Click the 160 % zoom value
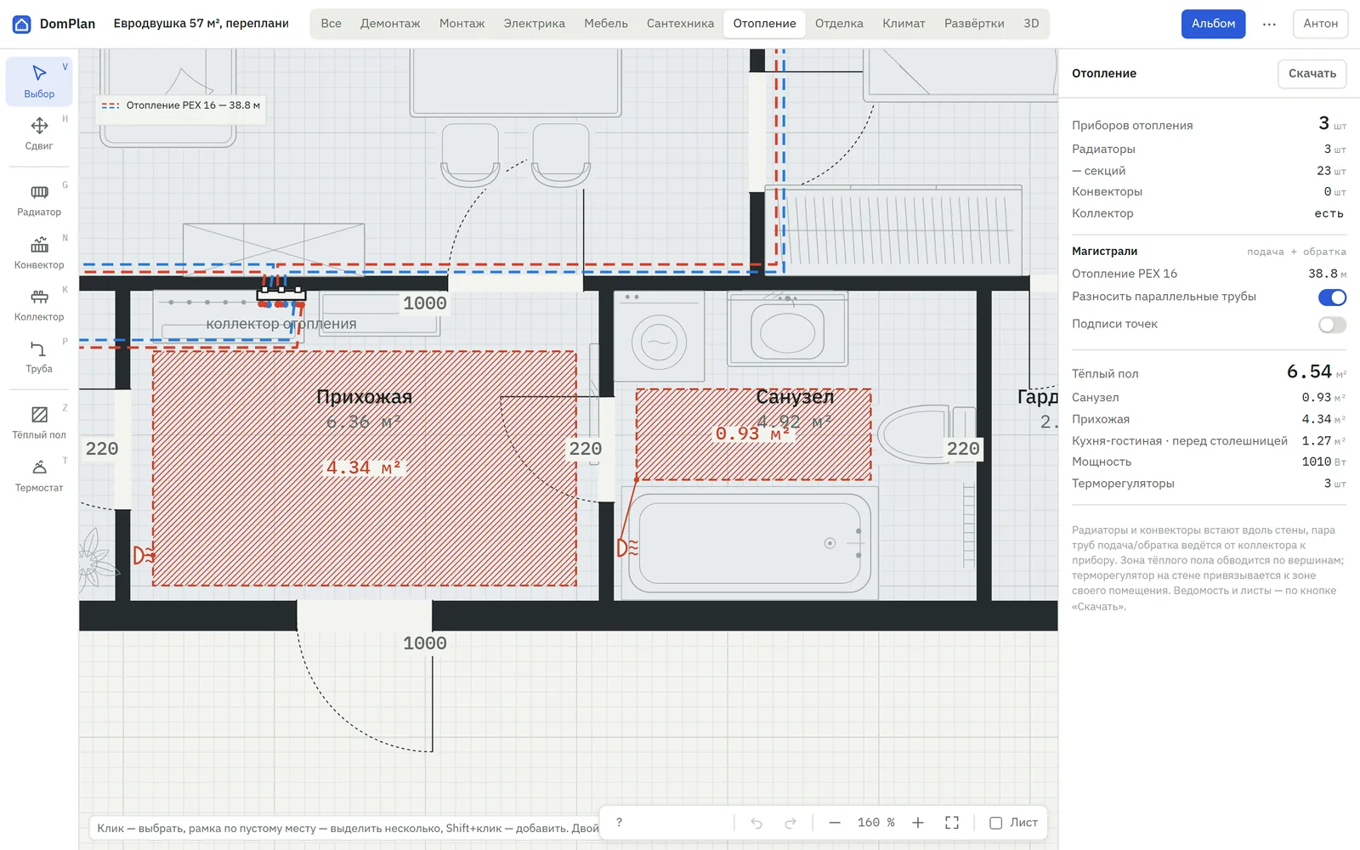This screenshot has width=1360, height=850. 875,823
